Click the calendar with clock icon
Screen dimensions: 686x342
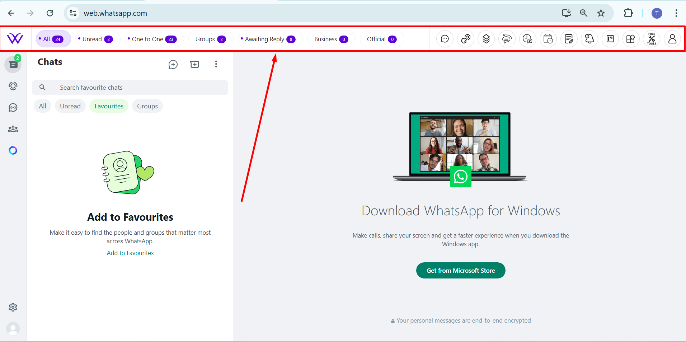pos(548,39)
